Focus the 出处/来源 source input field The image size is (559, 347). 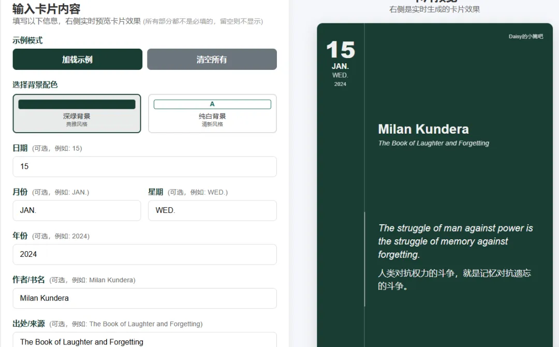(x=144, y=341)
